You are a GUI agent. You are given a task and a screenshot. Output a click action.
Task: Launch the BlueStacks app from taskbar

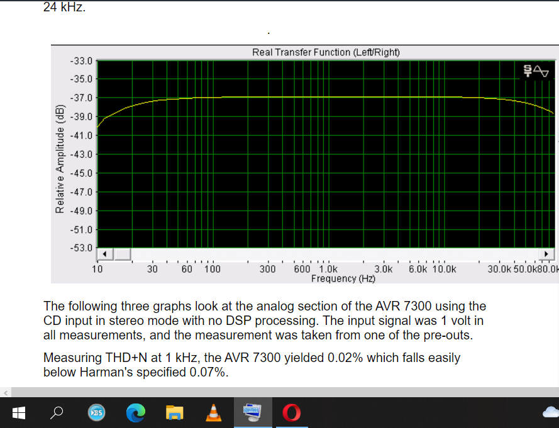click(96, 413)
